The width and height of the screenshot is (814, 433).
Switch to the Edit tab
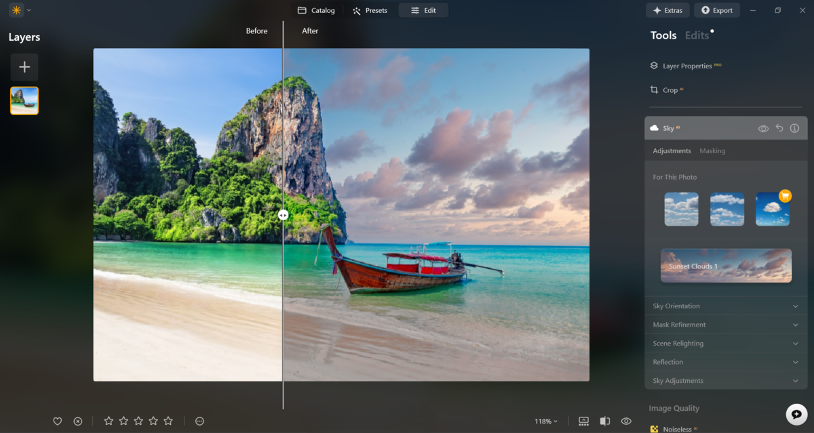pos(423,10)
